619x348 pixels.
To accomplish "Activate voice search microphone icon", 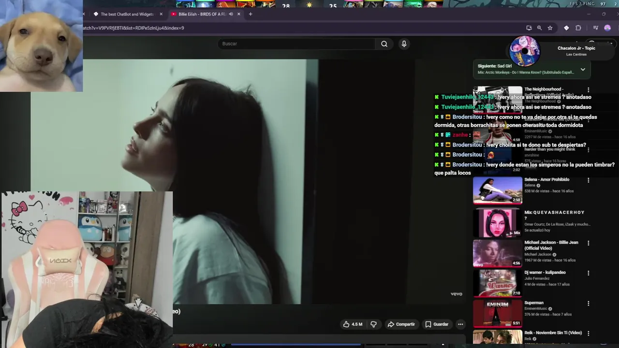I will pos(404,44).
